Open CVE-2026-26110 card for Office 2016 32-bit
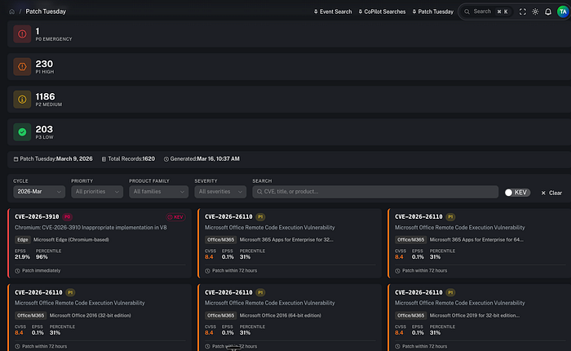 (38, 293)
